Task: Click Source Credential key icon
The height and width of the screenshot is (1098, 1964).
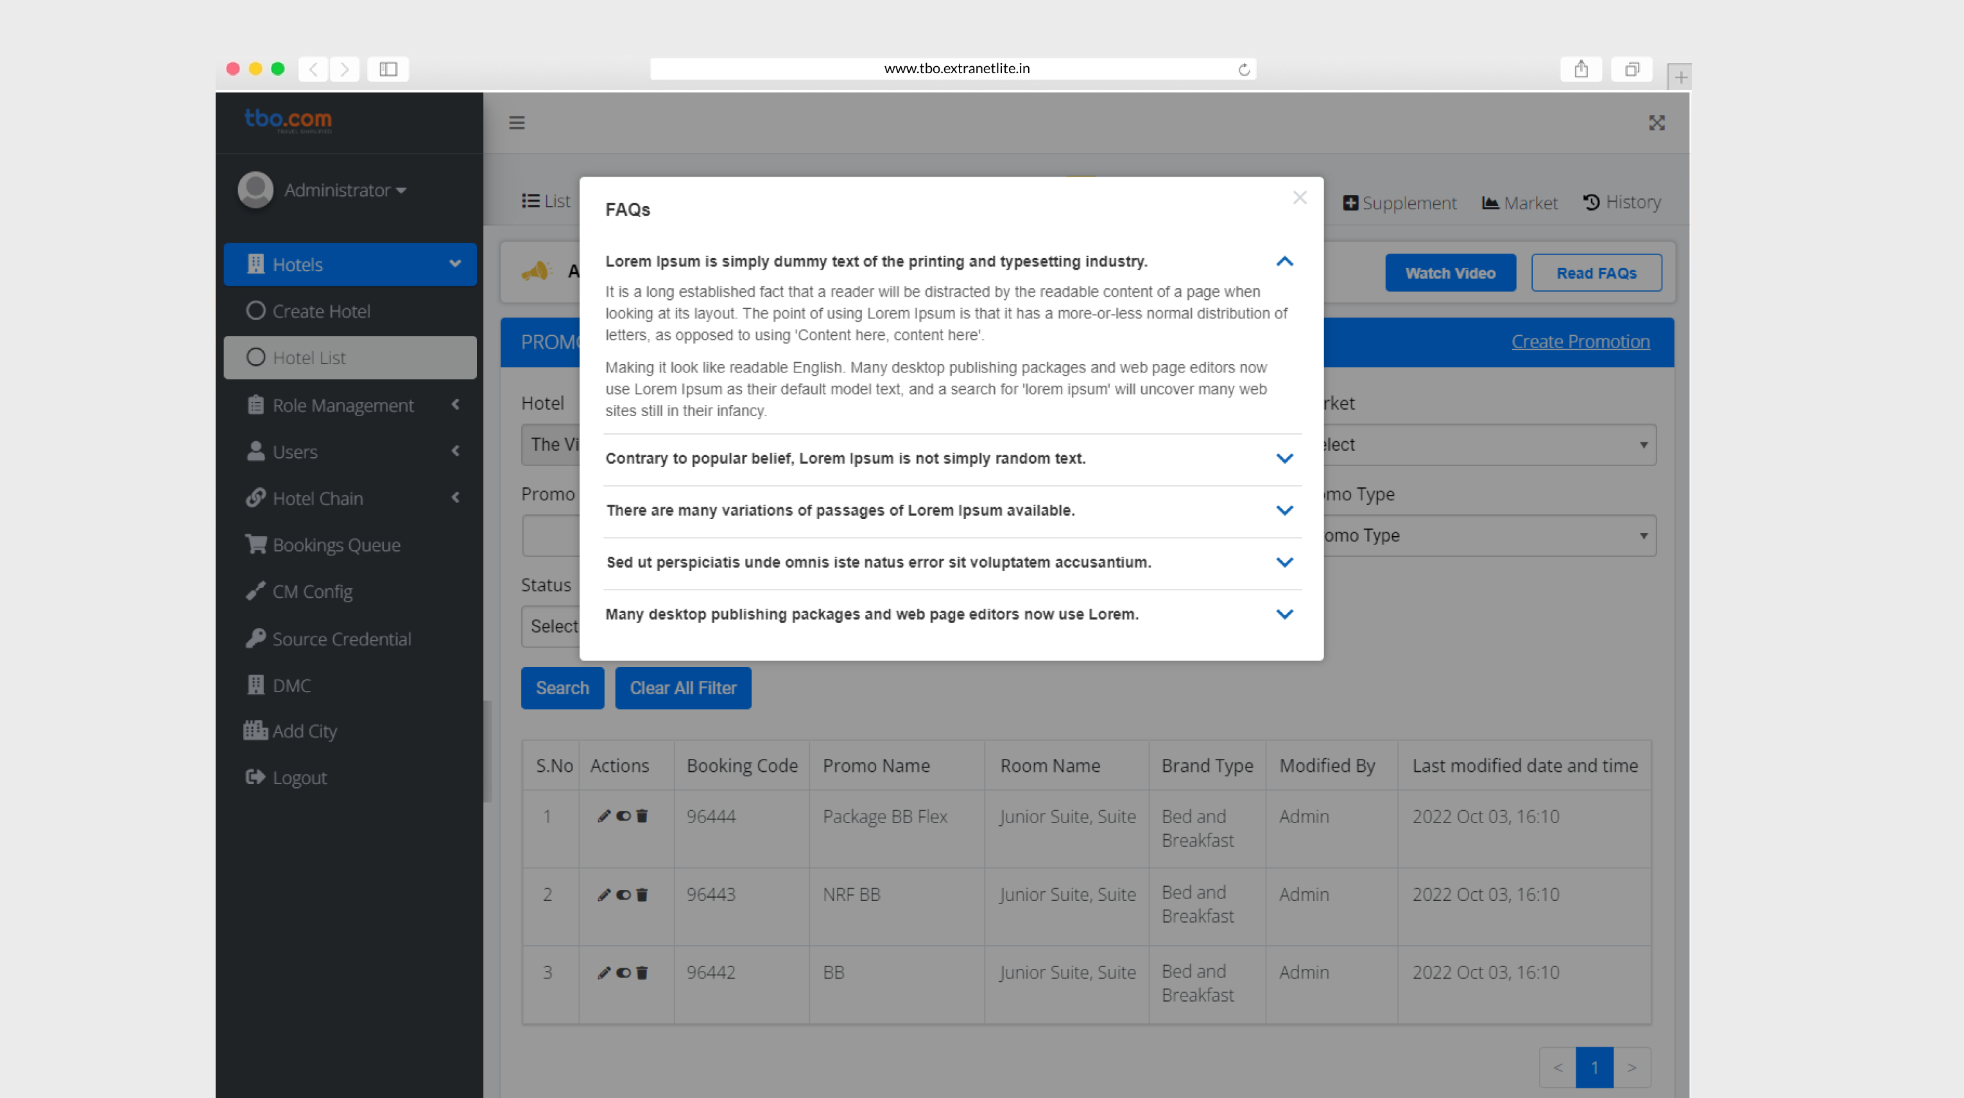Action: [x=255, y=638]
